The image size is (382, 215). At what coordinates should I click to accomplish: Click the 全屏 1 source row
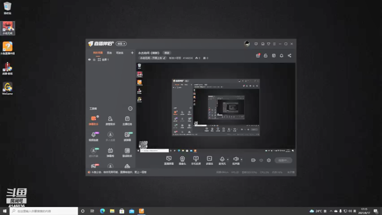tap(110, 59)
